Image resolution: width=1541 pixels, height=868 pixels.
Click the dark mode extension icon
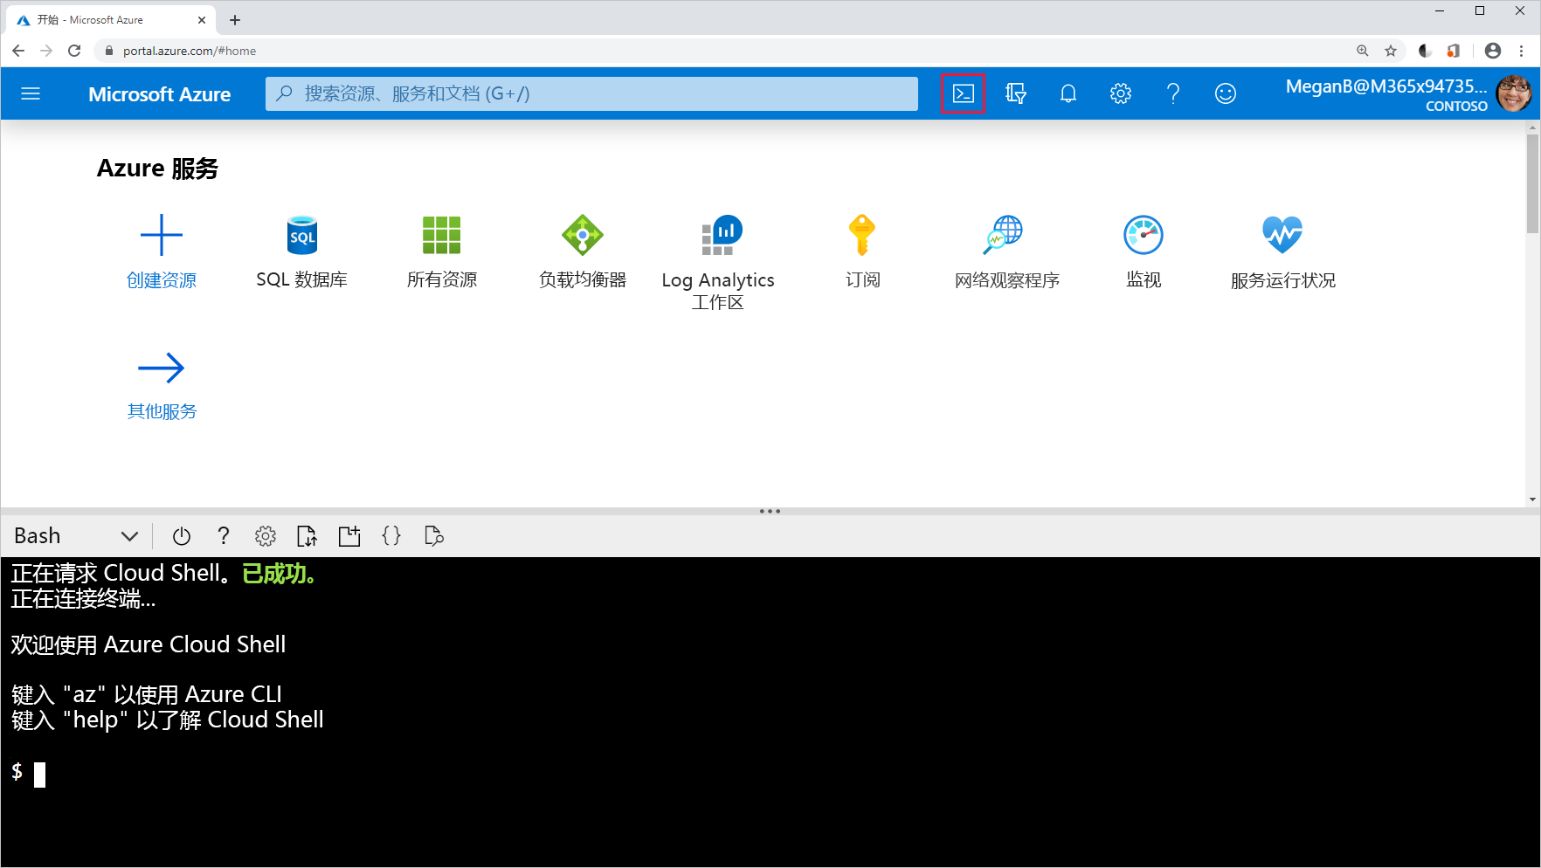point(1425,51)
